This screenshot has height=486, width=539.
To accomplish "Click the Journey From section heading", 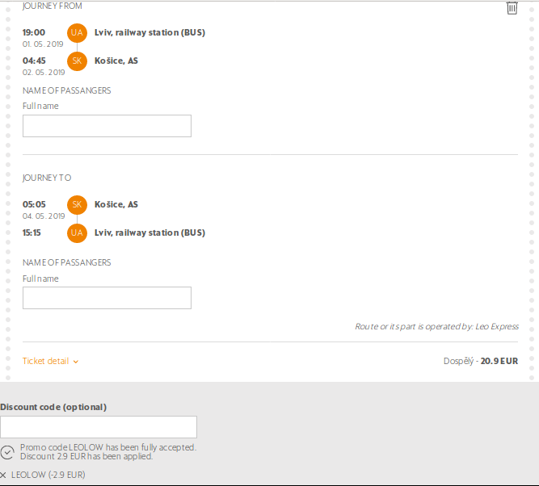I will pyautogui.click(x=53, y=6).
